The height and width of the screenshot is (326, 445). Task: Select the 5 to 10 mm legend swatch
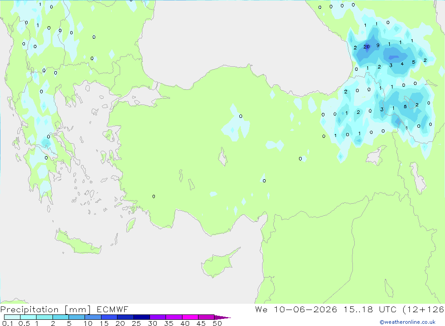(x=77, y=317)
